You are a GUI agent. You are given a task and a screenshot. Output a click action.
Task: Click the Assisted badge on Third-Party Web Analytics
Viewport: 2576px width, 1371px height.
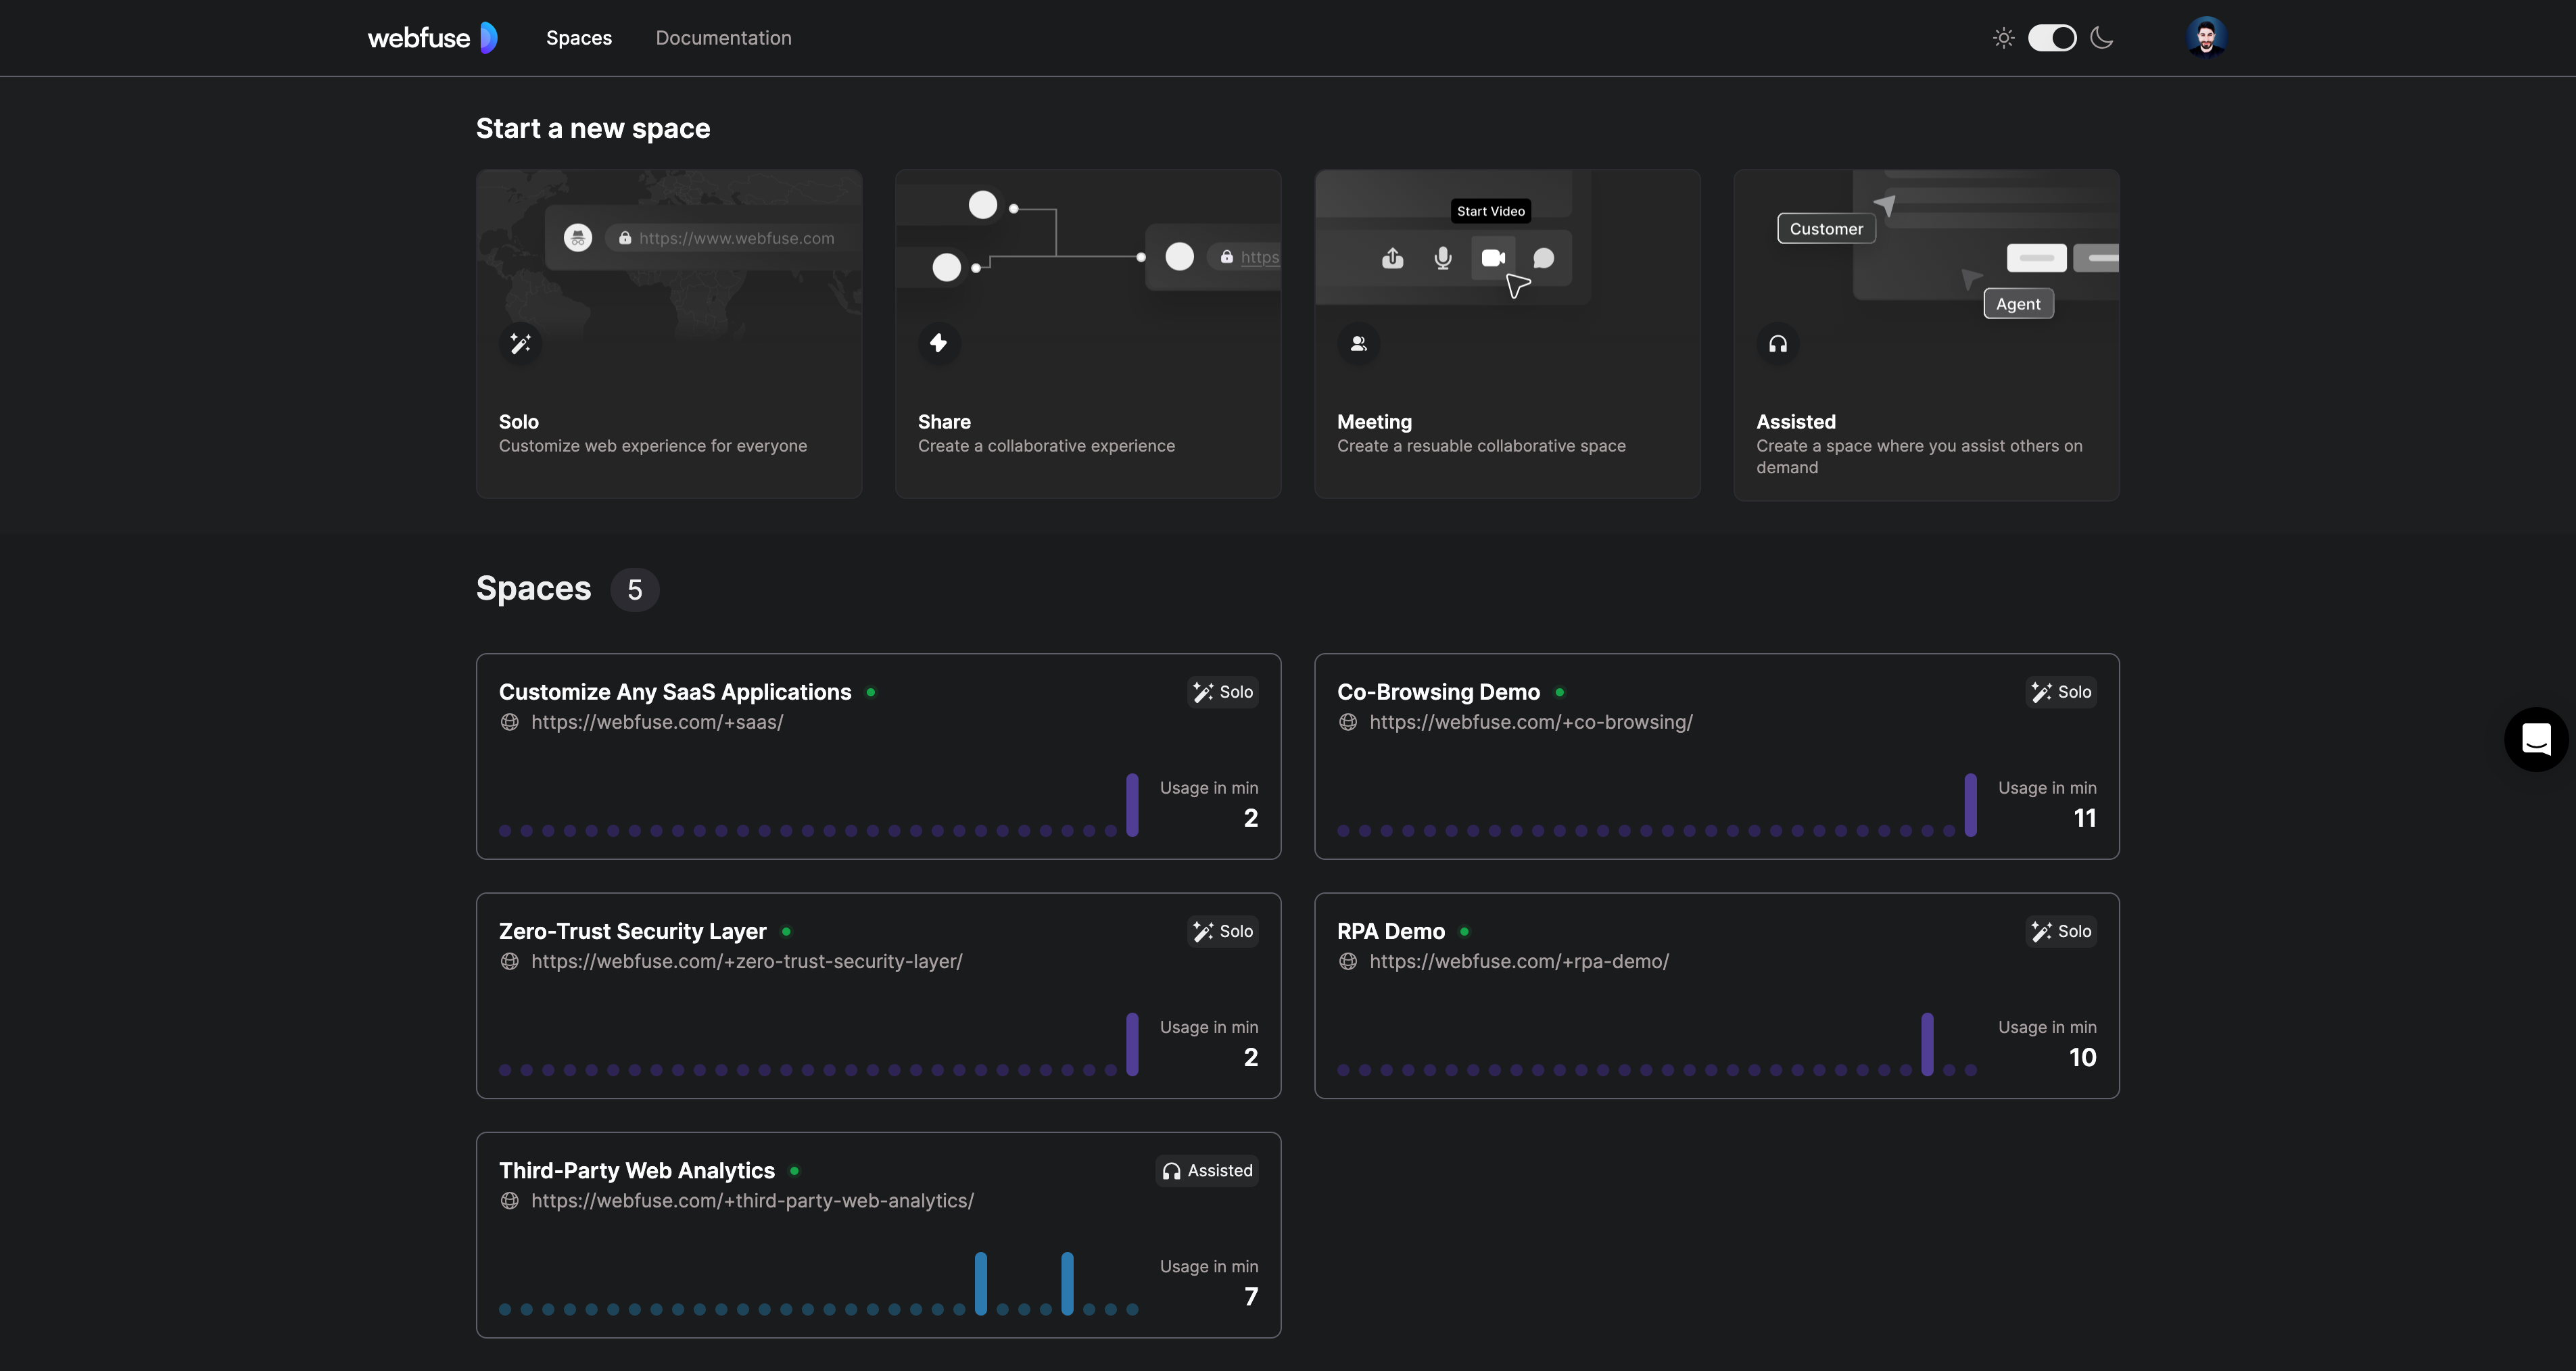[1207, 1170]
